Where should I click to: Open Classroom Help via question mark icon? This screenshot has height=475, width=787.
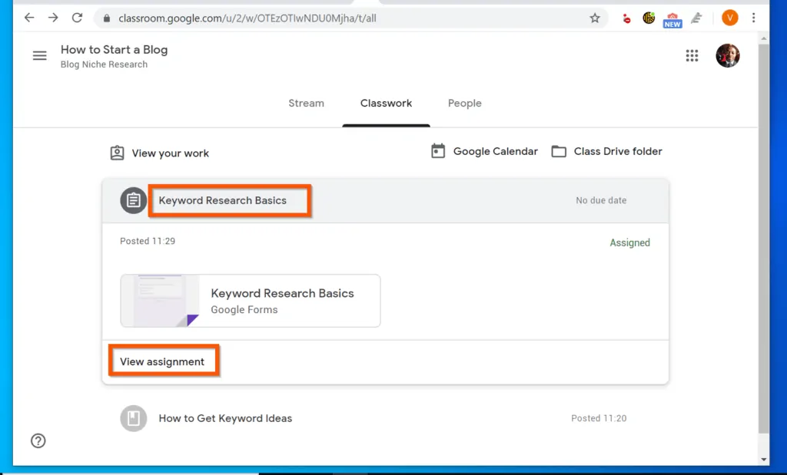38,441
